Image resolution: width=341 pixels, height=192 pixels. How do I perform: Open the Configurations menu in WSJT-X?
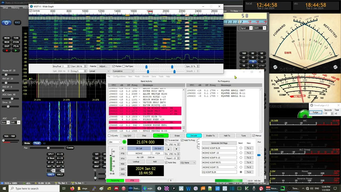click(x=119, y=77)
